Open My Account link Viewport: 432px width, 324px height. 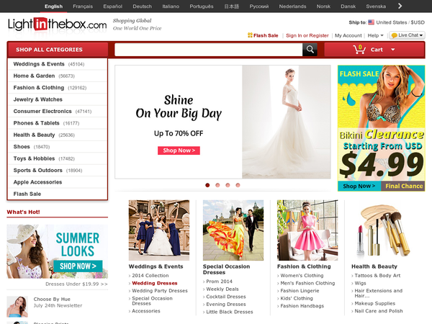pos(348,35)
